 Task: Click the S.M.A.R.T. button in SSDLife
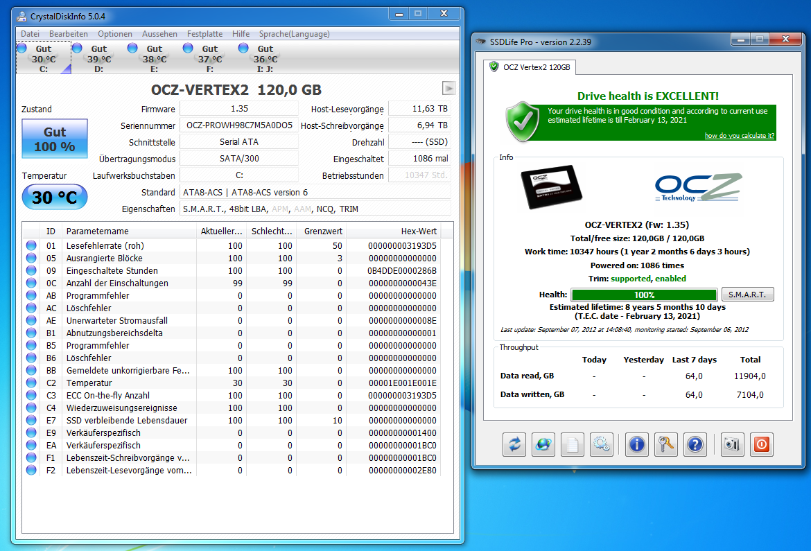pos(747,295)
